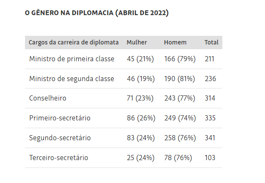The image size is (265, 183).
Task: Click the 'Total' column header
Action: pyautogui.click(x=212, y=42)
